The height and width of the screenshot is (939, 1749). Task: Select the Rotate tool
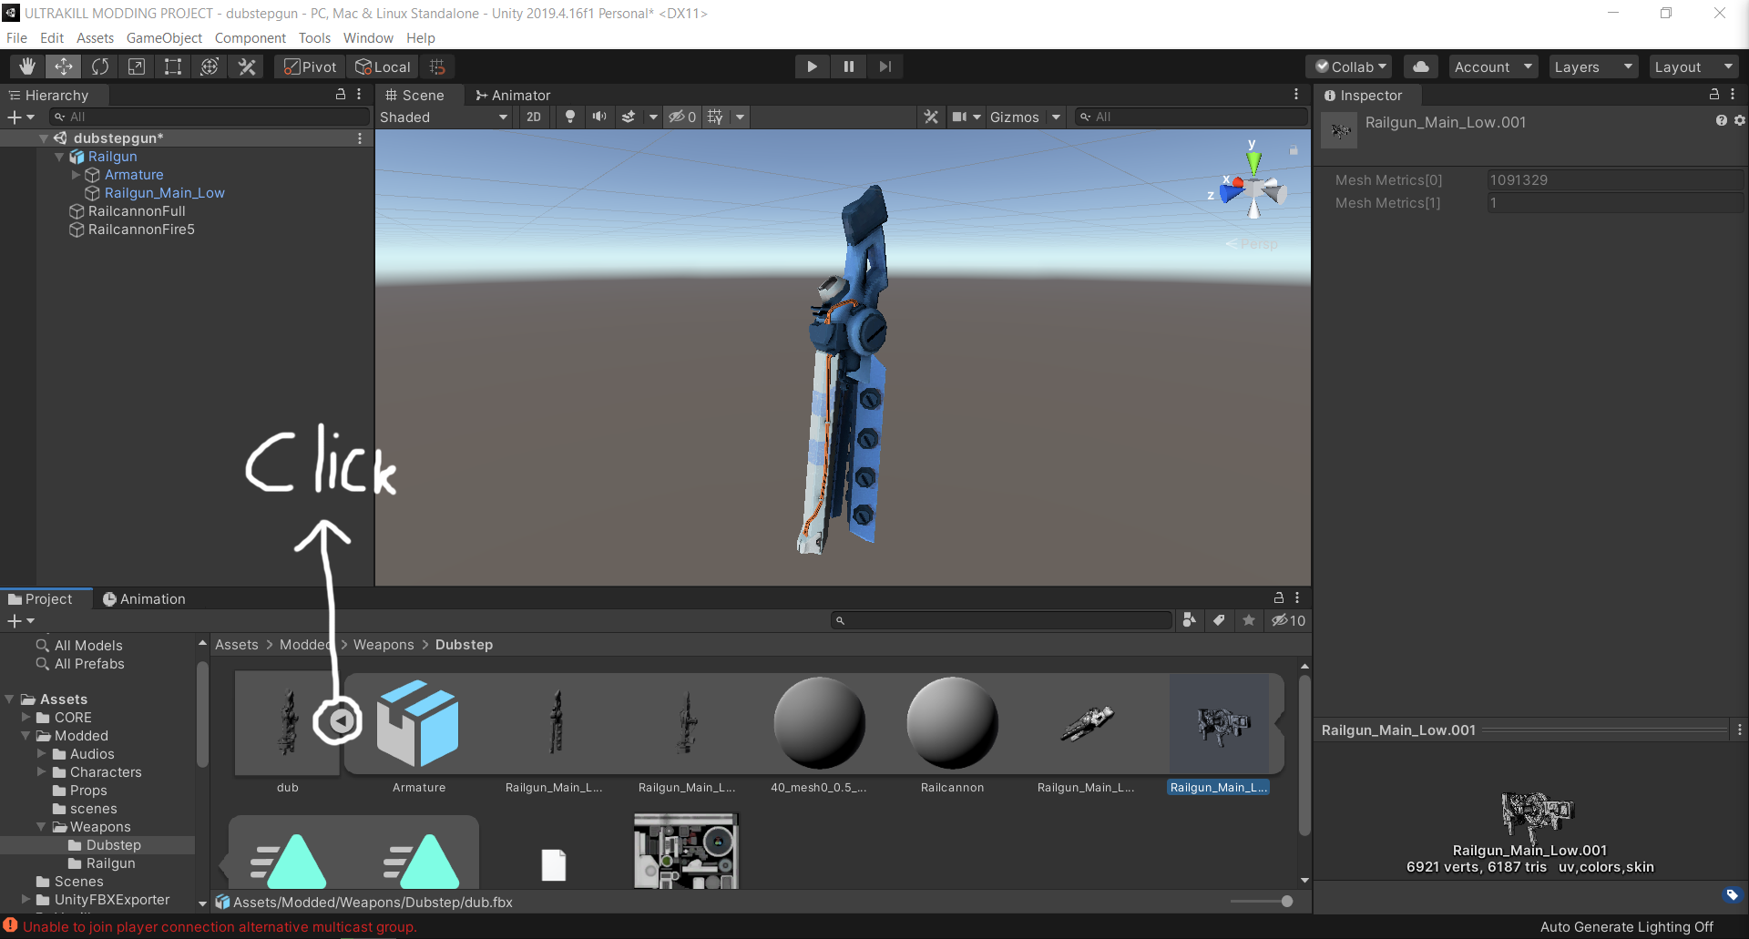[x=100, y=66]
